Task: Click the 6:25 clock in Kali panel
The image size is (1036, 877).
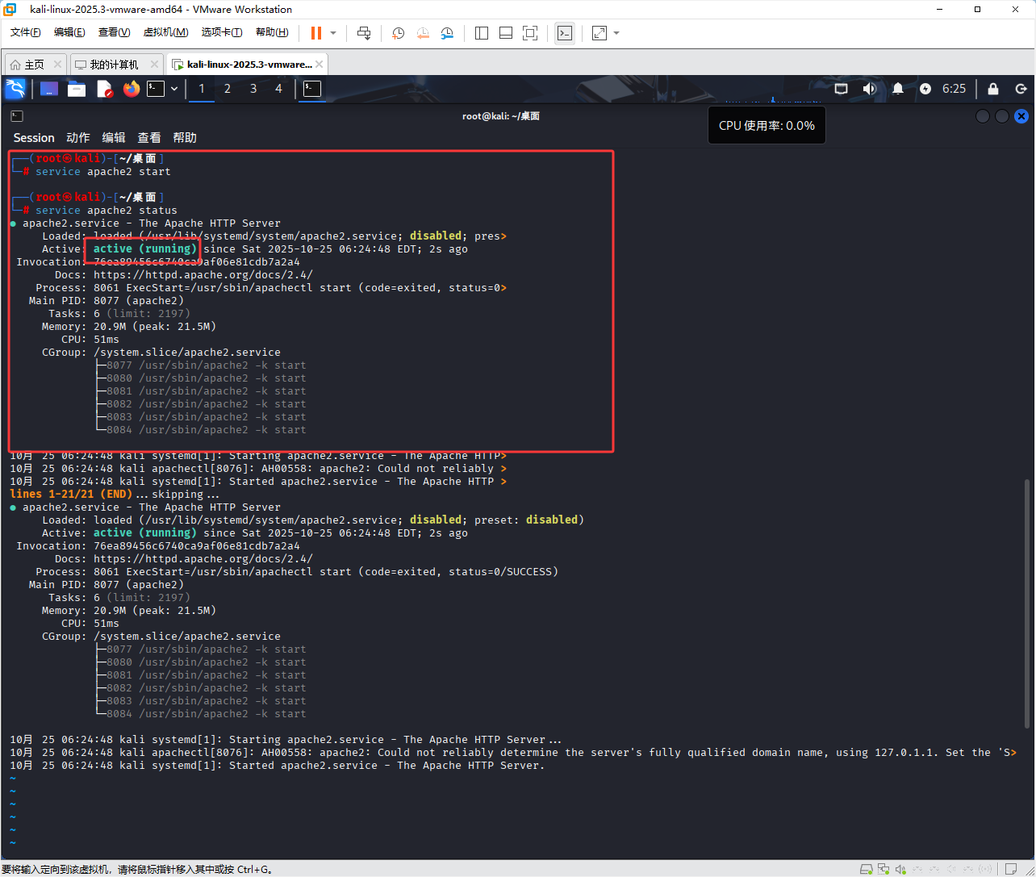Action: pyautogui.click(x=954, y=89)
